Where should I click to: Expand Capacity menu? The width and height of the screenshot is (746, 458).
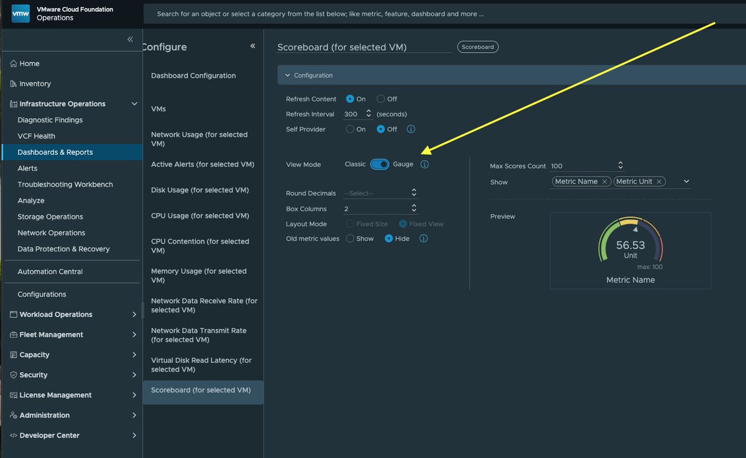pyautogui.click(x=134, y=355)
